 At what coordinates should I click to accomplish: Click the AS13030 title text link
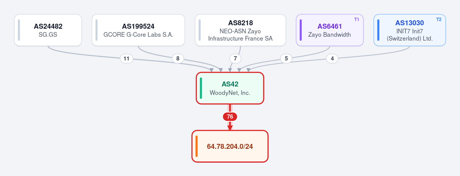pyautogui.click(x=409, y=23)
